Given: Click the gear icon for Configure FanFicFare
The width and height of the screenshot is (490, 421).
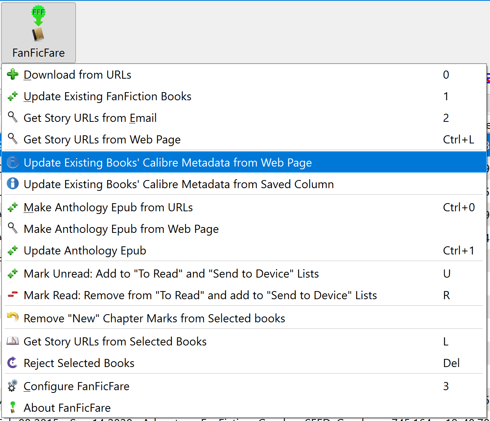Looking at the screenshot, I should pyautogui.click(x=13, y=386).
